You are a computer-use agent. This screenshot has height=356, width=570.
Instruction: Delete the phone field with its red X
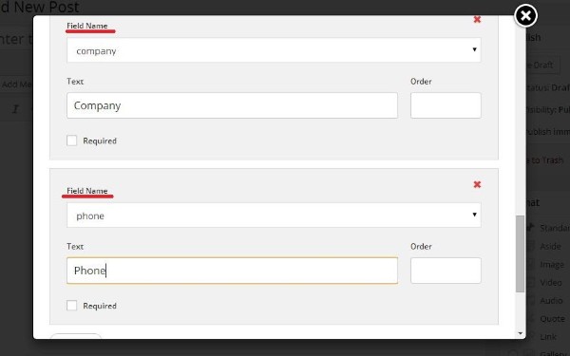point(477,184)
